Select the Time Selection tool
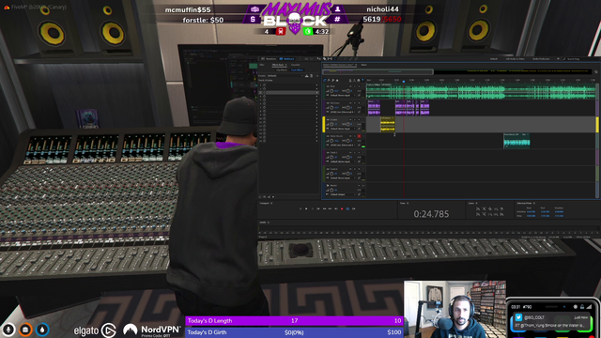 tap(335, 58)
